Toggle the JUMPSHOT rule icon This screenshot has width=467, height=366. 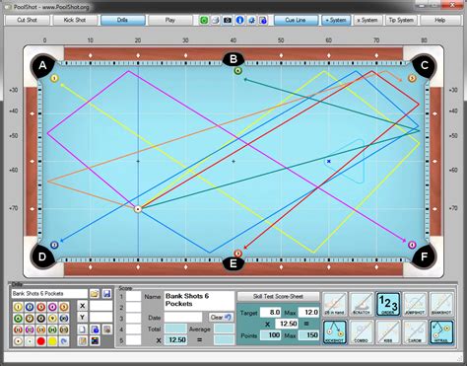[x=415, y=304]
